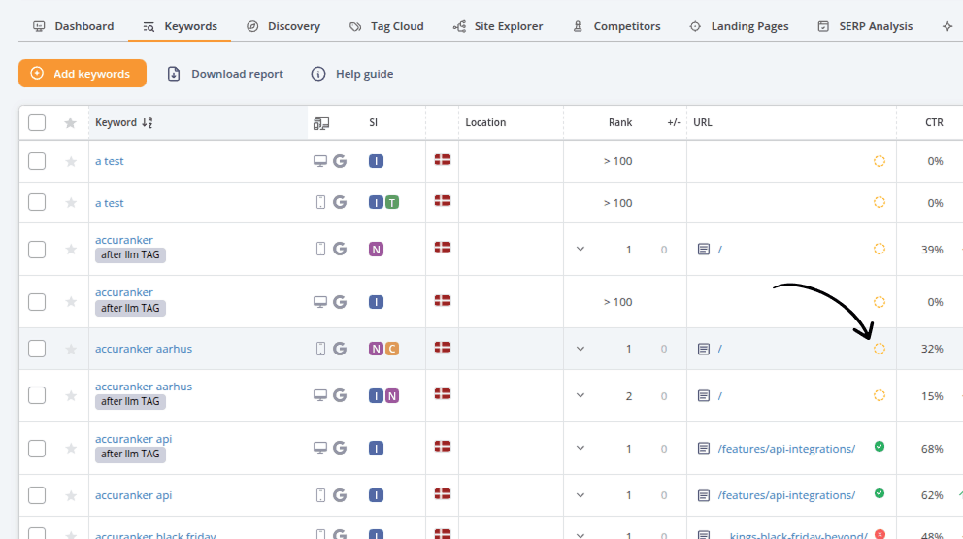Image resolution: width=963 pixels, height=539 pixels.
Task: Check the accuranker api mobile row checkbox
Action: 37,494
